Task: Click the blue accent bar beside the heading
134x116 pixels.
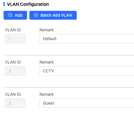Action: coord(4,4)
